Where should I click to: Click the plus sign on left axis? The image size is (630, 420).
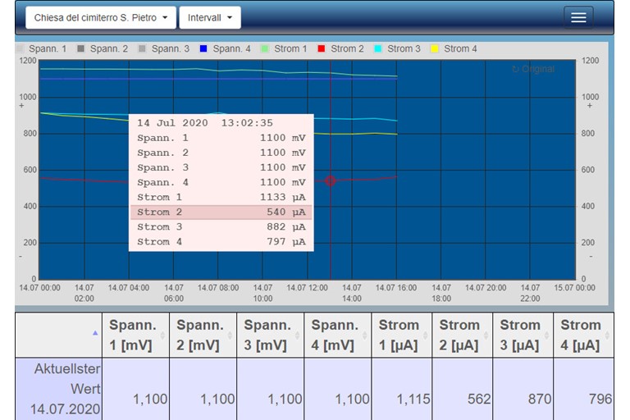pos(21,106)
